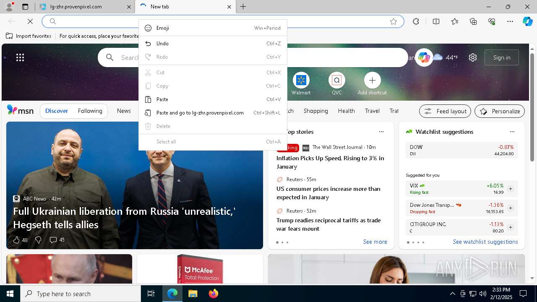Select Paste and go to lg-zhr.provenpixel.com
This screenshot has height=302, width=537.
(213, 113)
